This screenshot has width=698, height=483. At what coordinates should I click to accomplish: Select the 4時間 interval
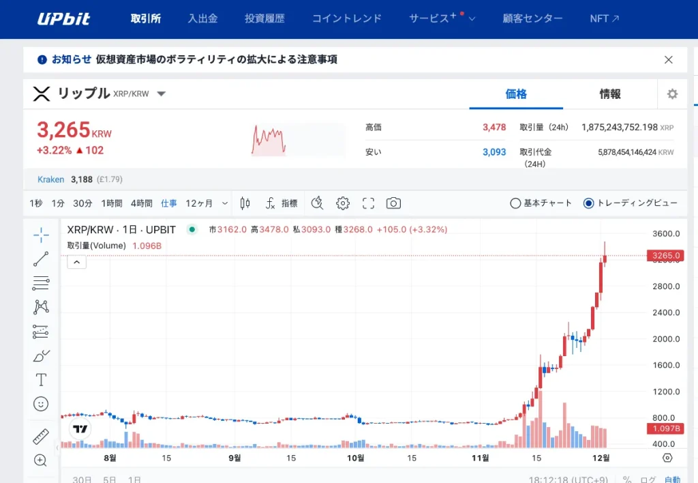pyautogui.click(x=142, y=203)
